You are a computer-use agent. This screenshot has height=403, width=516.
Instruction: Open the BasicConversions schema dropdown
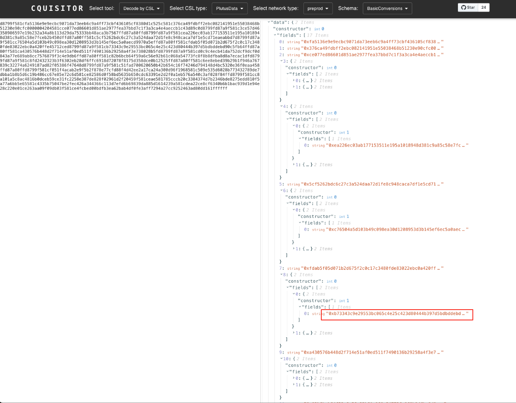387,8
